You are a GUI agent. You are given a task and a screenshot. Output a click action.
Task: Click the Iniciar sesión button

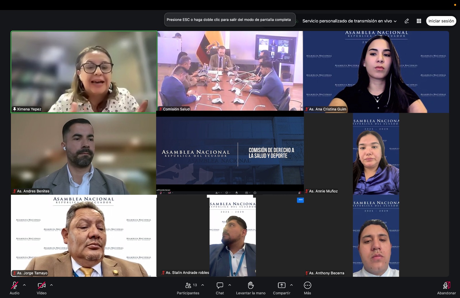tap(441, 21)
